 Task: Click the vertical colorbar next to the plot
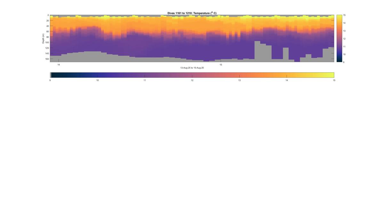click(339, 38)
